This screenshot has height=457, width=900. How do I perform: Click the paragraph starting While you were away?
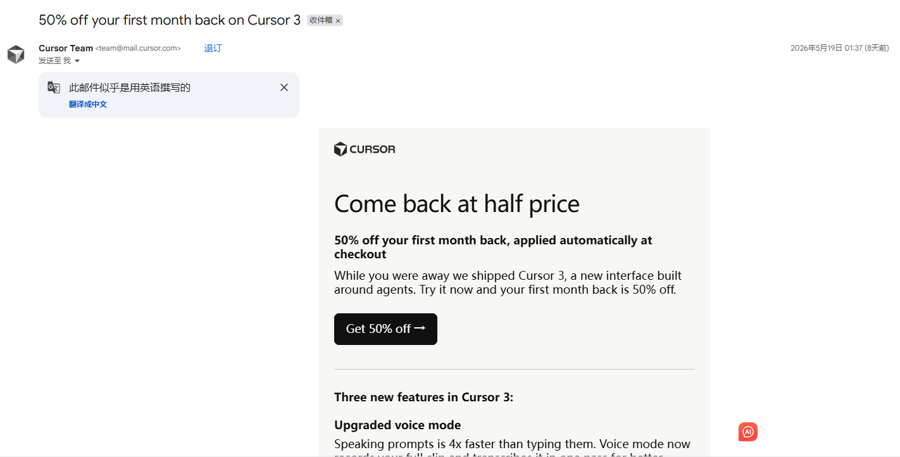click(508, 283)
